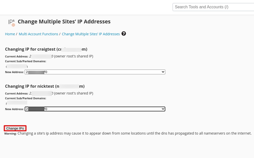Click the Warning label below Change IPs
The width and height of the screenshot is (254, 158).
tap(10, 134)
